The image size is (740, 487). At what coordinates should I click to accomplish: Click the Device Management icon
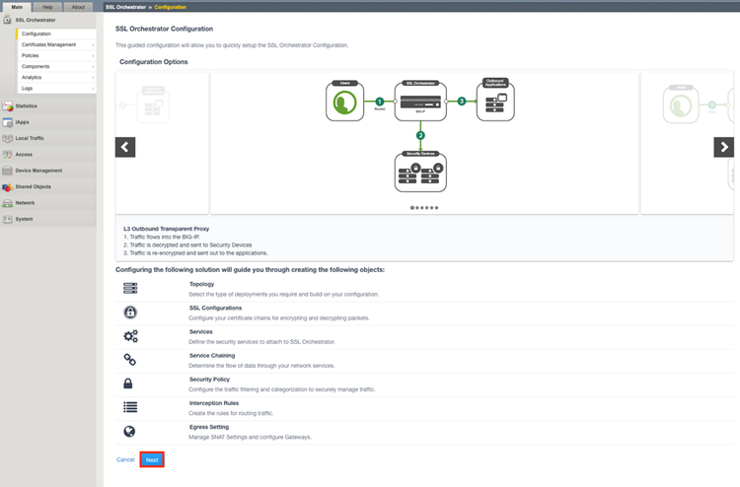[x=7, y=171]
